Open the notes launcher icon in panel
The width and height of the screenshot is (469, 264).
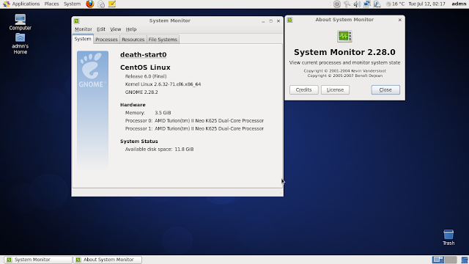(x=112, y=4)
